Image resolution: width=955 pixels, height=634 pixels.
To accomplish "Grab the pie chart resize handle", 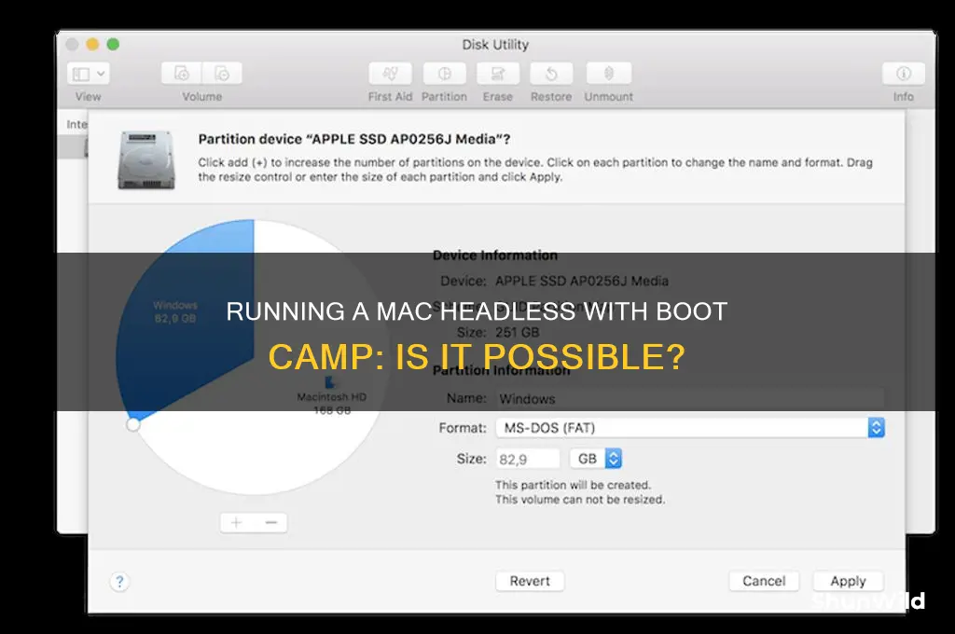I will point(133,424).
